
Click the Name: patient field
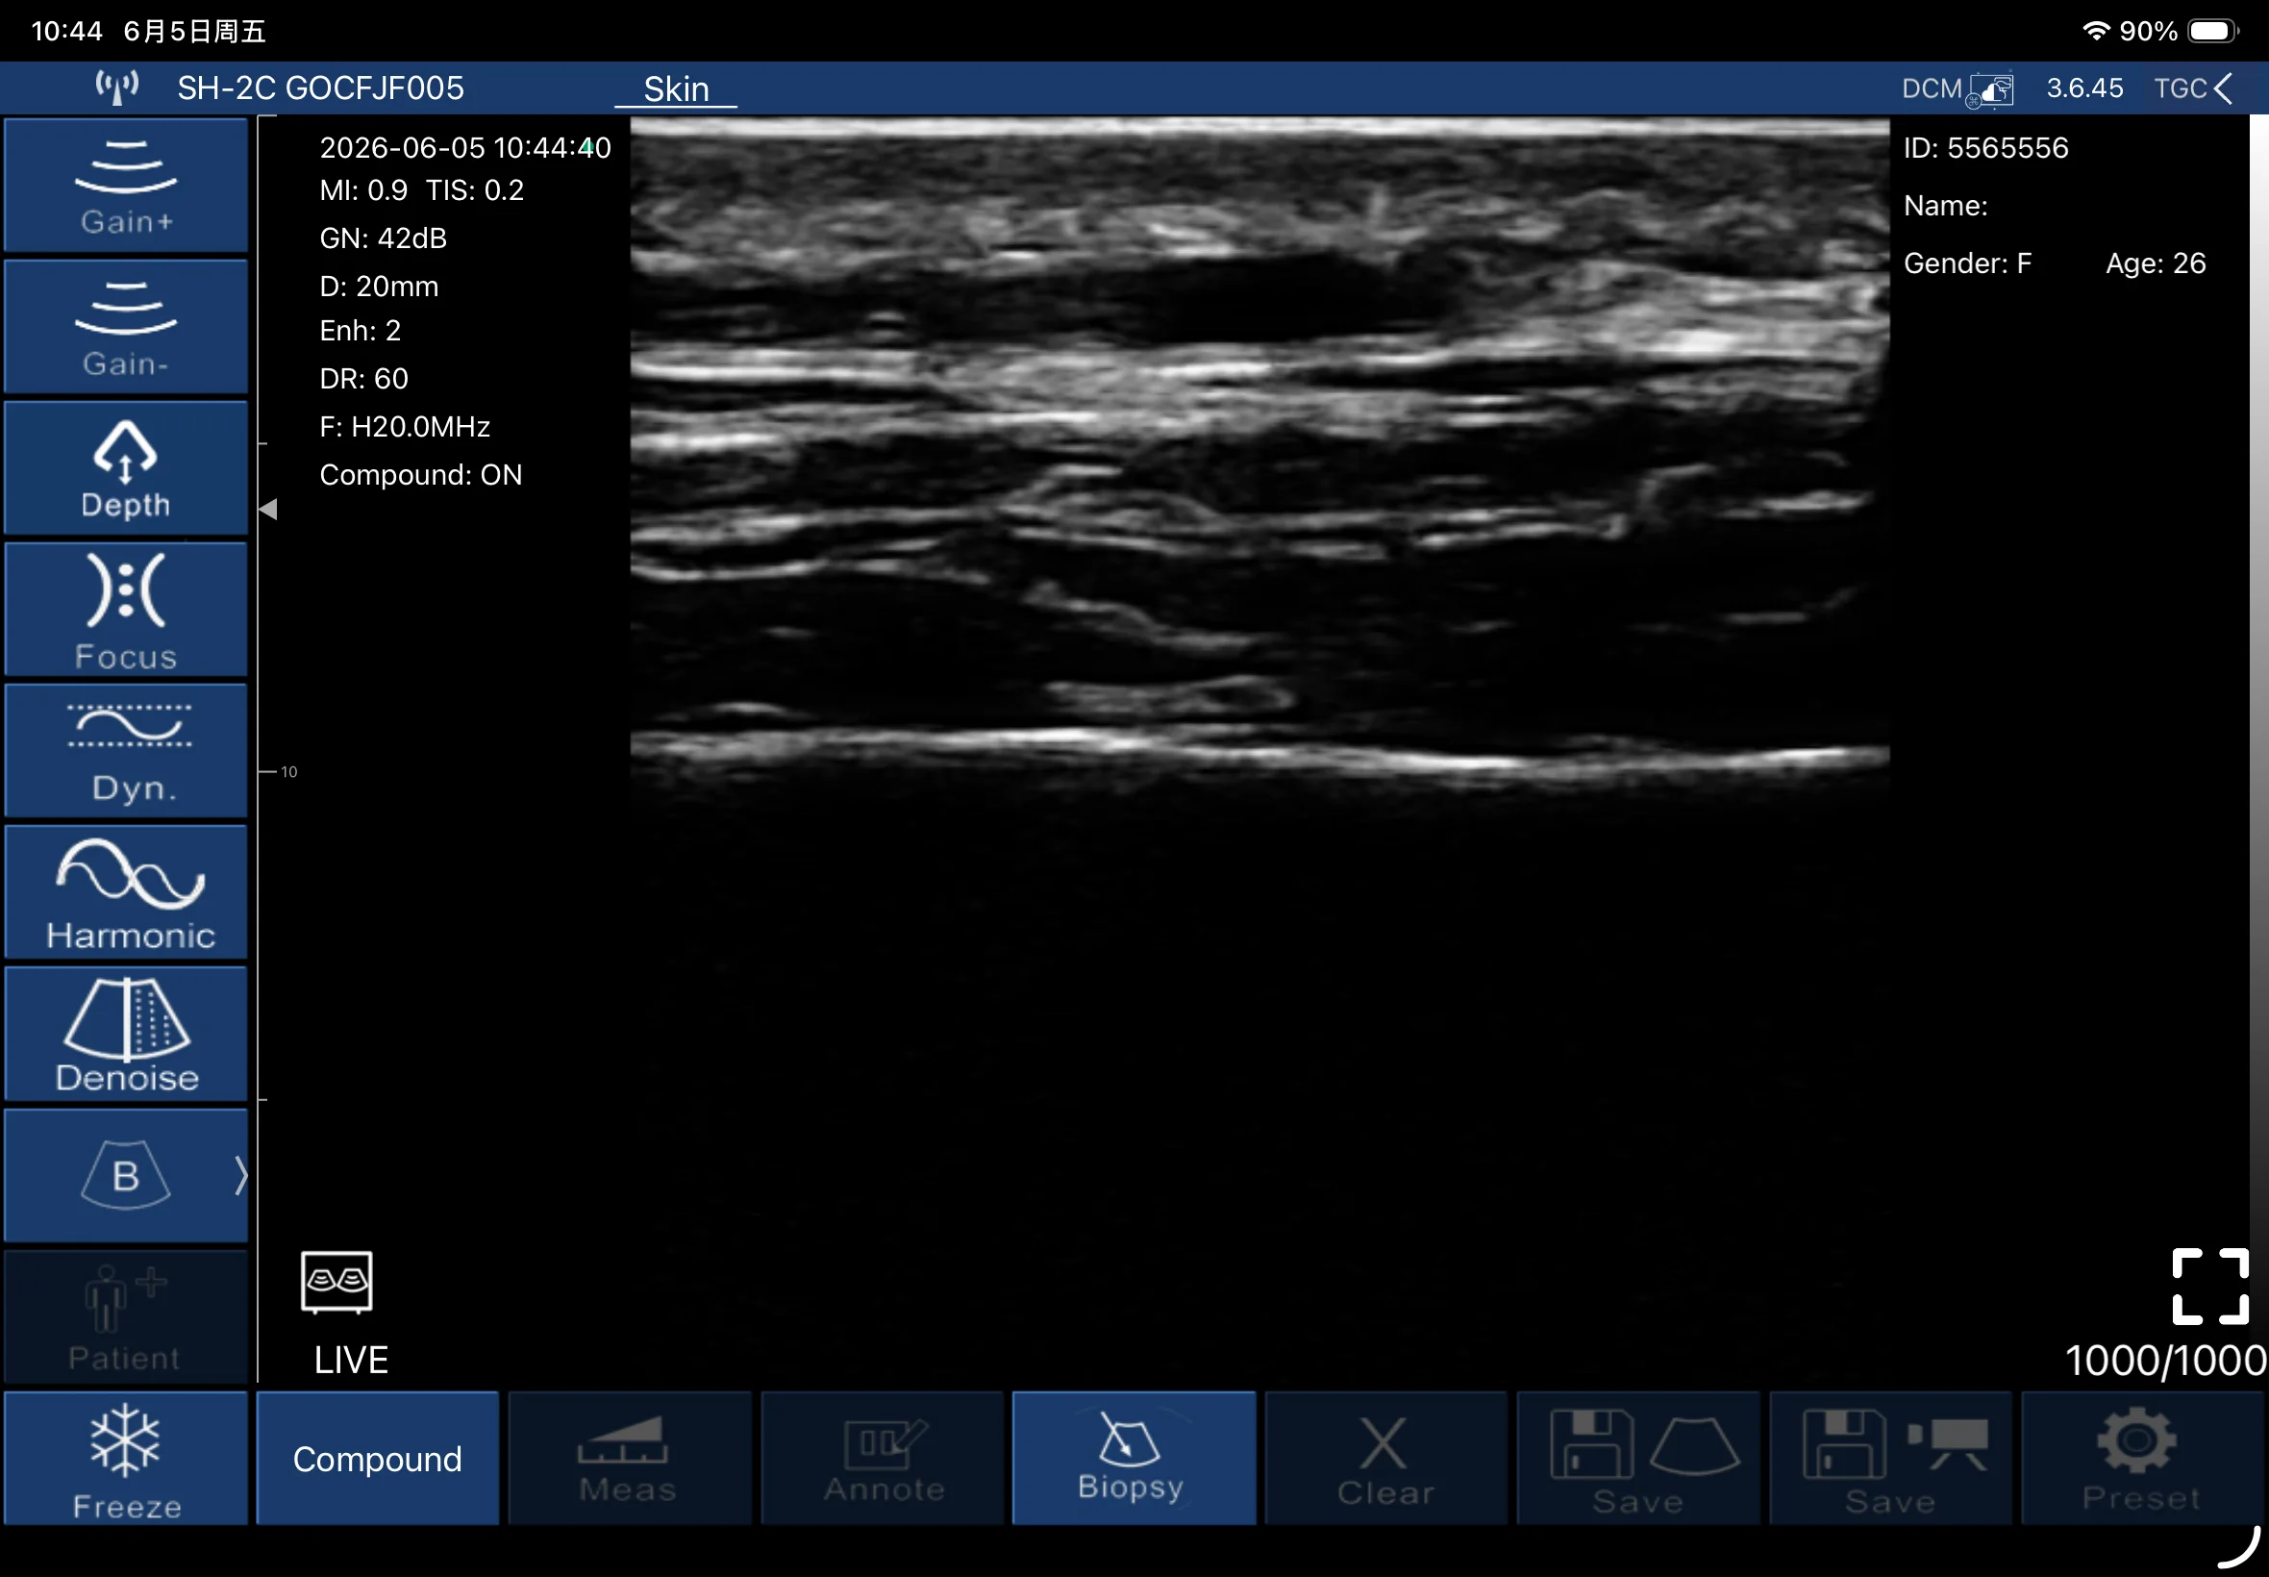(1945, 206)
